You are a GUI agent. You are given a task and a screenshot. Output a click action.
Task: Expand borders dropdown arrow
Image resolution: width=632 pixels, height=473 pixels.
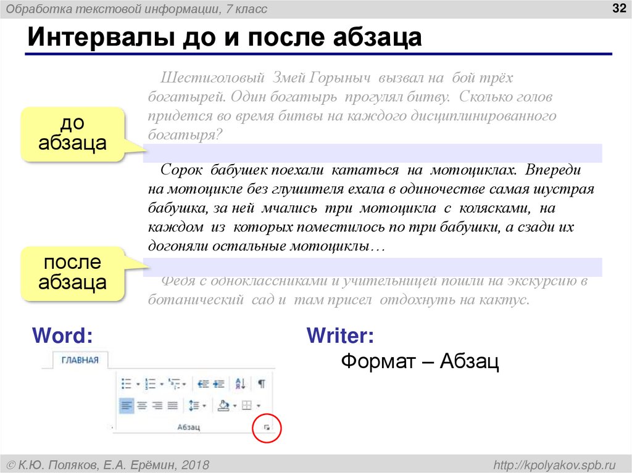click(x=259, y=406)
